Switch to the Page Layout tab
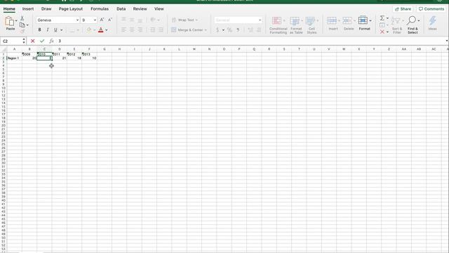 tap(71, 9)
